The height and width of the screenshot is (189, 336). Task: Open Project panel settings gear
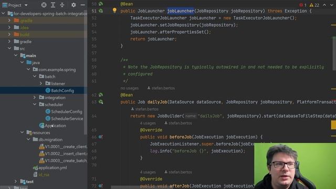[73, 5]
